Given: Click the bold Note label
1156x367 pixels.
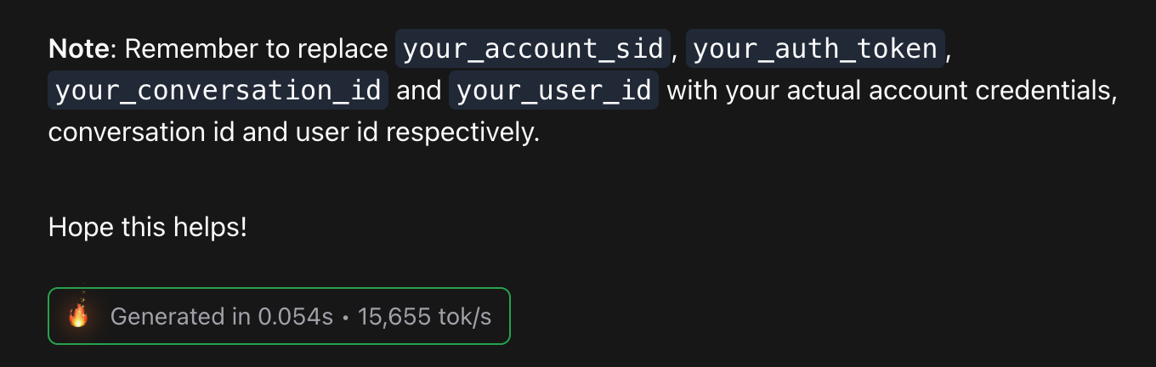Looking at the screenshot, I should (79, 49).
